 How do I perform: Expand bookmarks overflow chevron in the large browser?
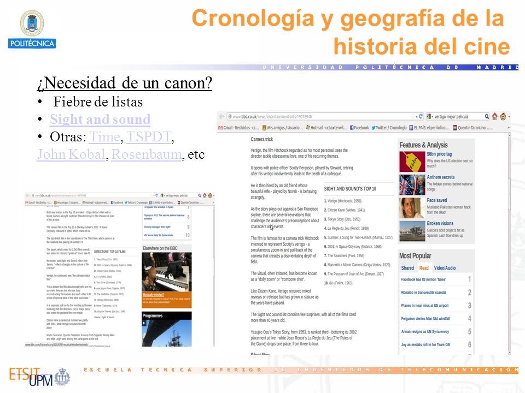tap(508, 128)
